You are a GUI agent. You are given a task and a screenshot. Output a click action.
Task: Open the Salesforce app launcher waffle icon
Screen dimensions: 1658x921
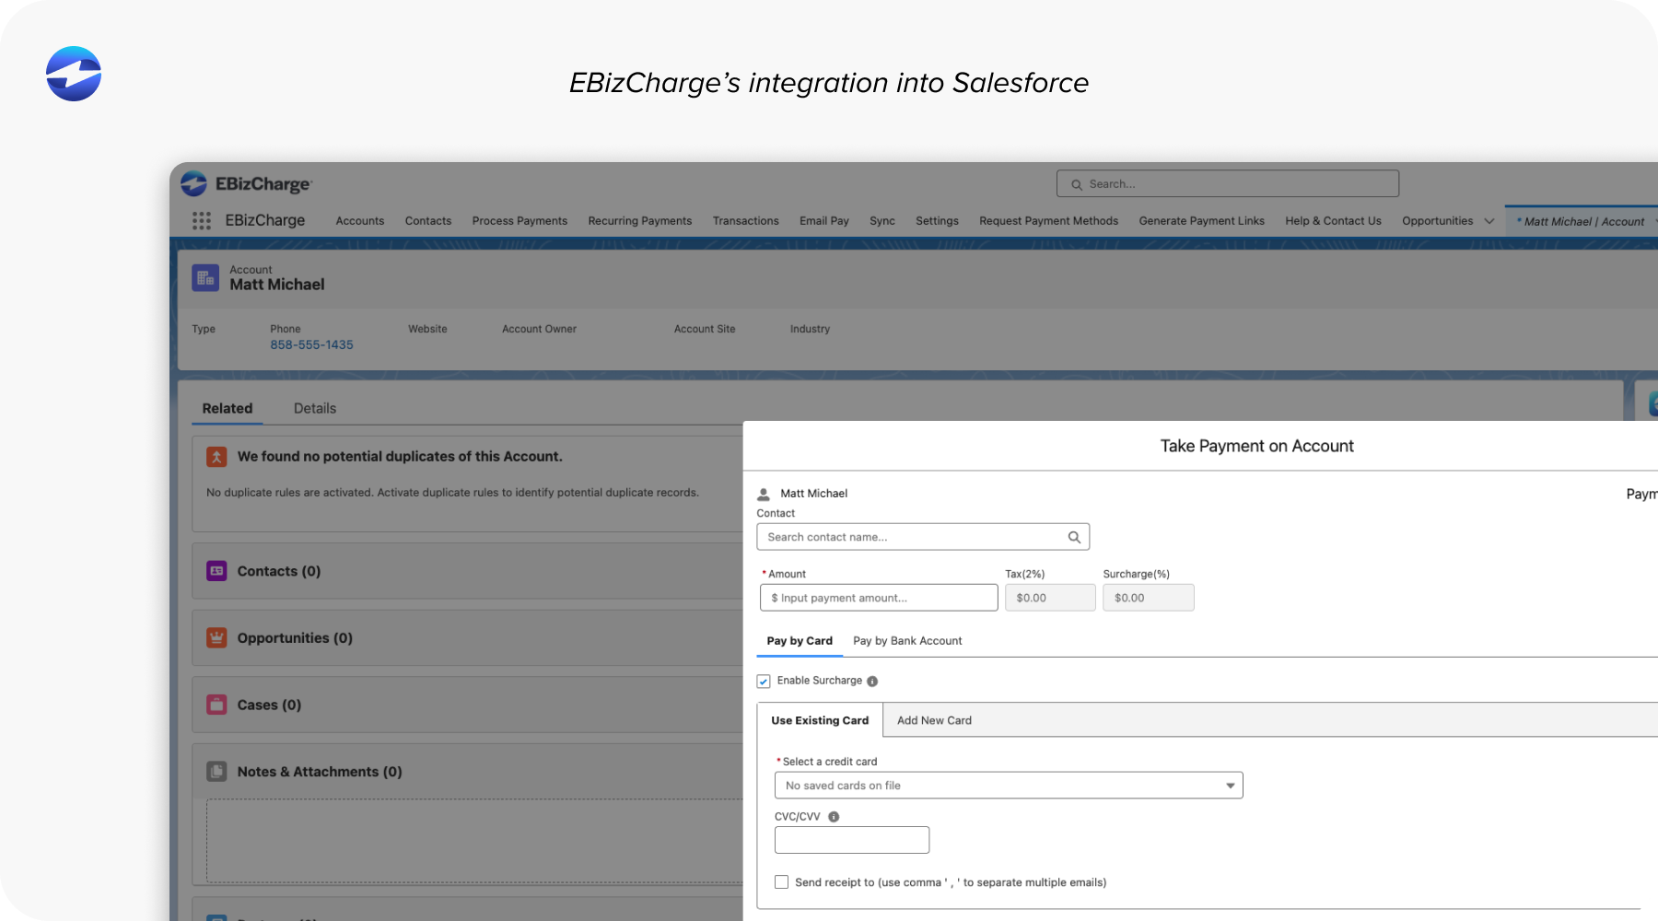pos(202,220)
